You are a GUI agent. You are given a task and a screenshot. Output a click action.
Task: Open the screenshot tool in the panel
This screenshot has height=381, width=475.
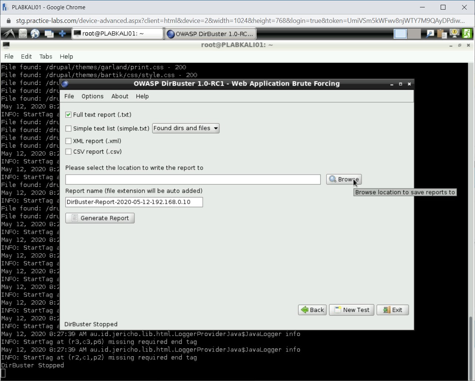430,34
